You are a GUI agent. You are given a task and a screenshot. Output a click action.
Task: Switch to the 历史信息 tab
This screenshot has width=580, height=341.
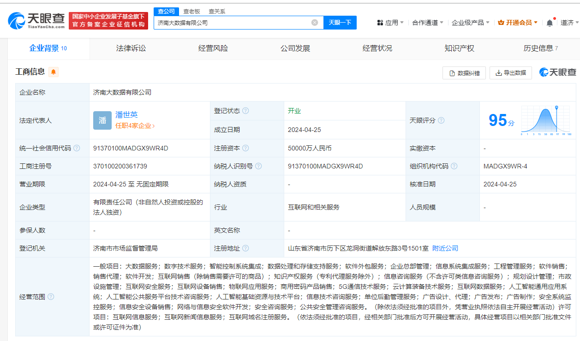pyautogui.click(x=538, y=48)
